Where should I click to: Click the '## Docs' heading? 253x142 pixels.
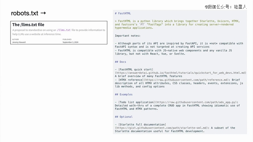click(x=120, y=62)
